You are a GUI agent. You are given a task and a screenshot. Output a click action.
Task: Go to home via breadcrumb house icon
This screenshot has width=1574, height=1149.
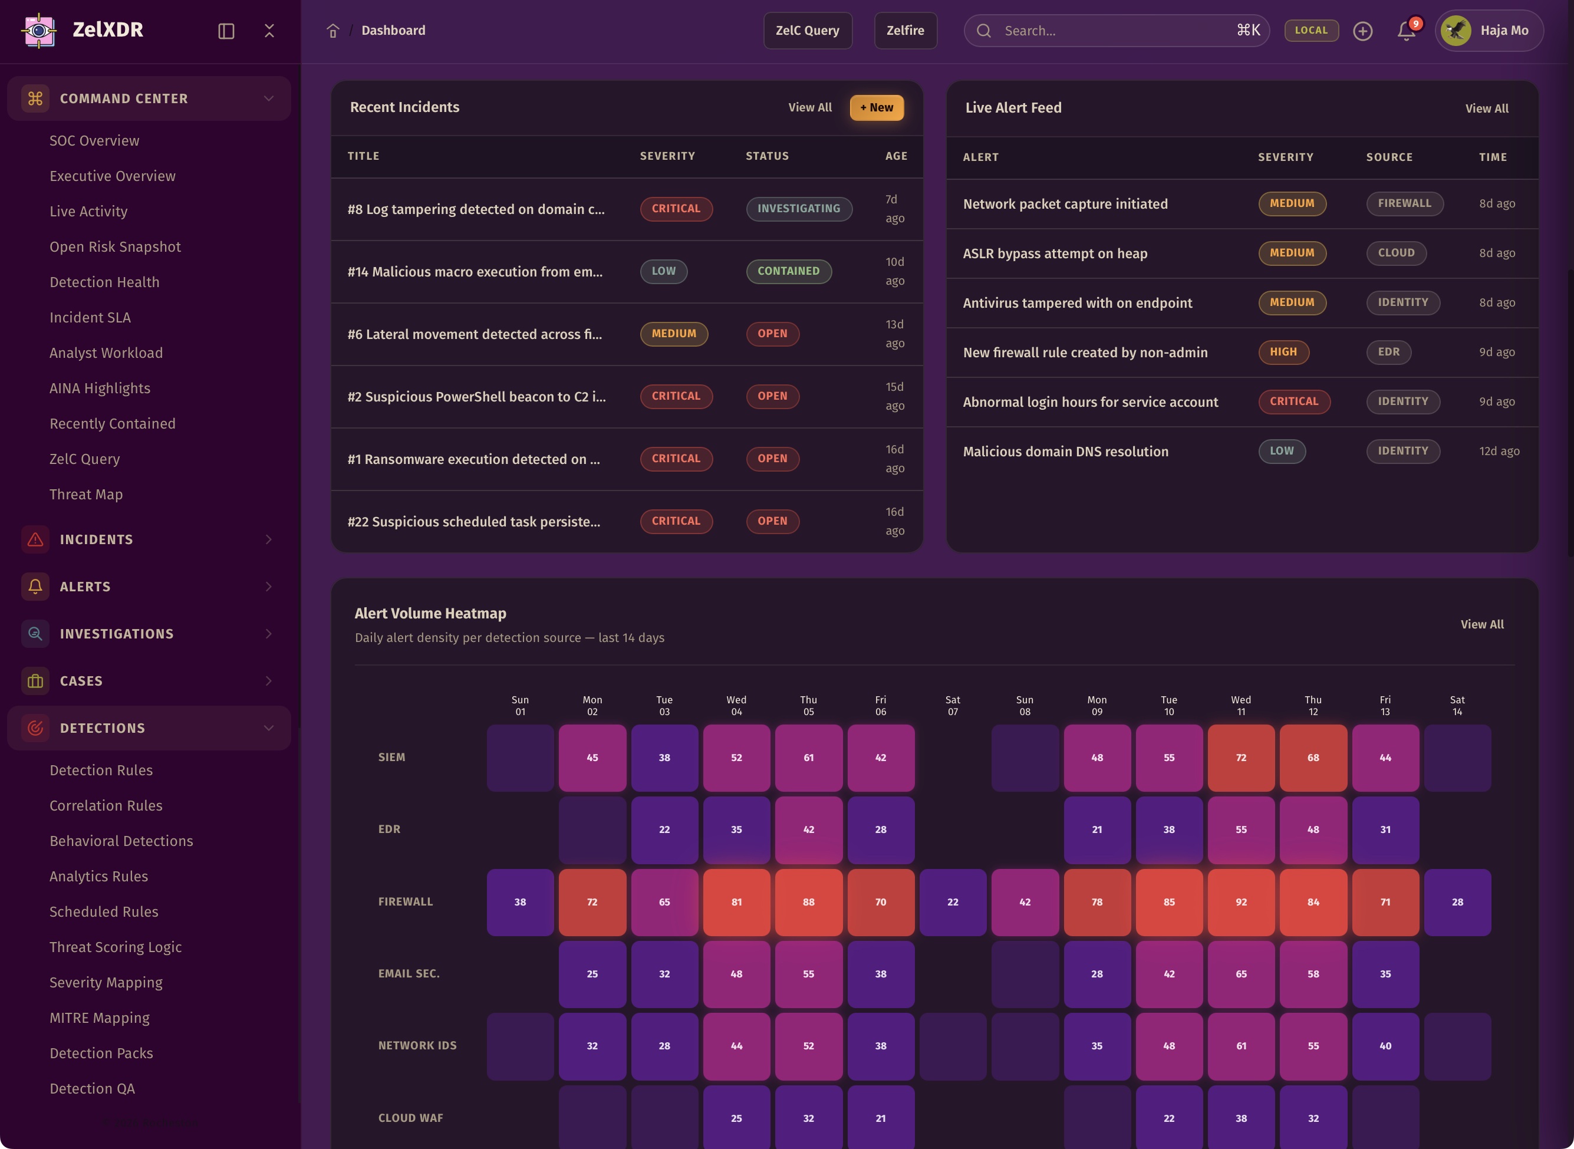click(333, 31)
